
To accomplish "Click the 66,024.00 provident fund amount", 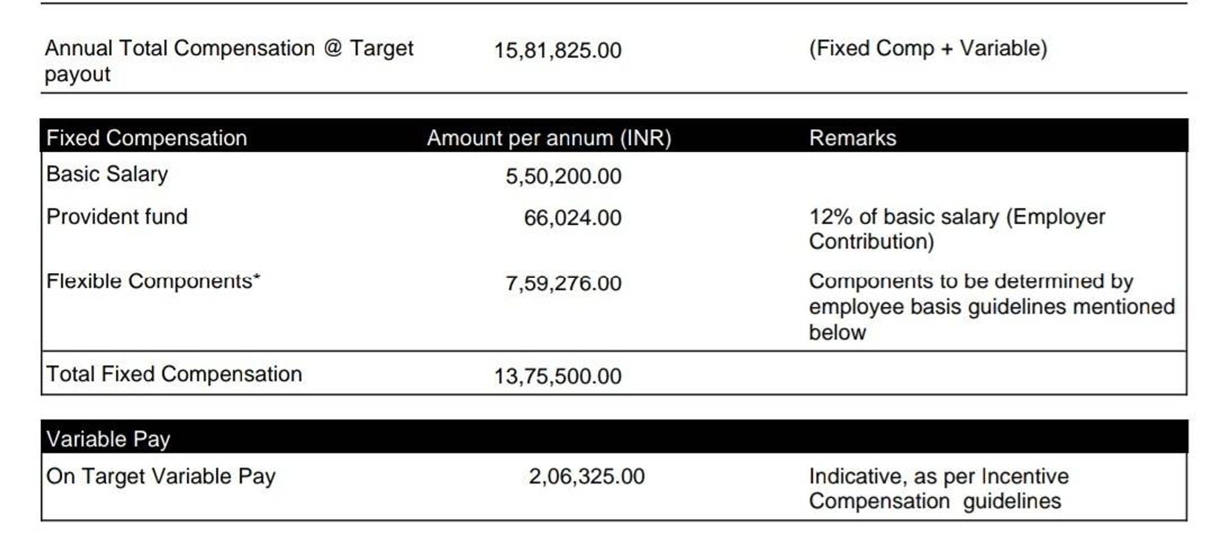I will pos(572,218).
